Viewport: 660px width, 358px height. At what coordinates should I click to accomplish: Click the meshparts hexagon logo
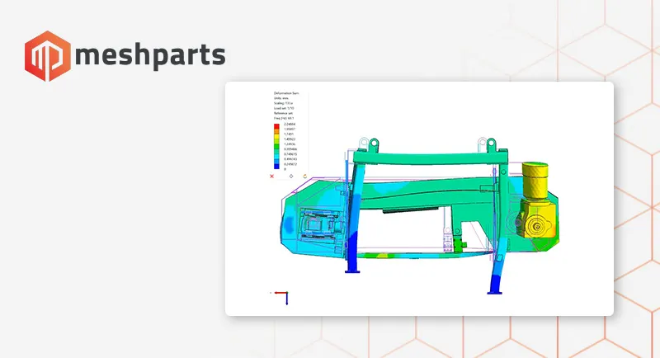pos(48,55)
